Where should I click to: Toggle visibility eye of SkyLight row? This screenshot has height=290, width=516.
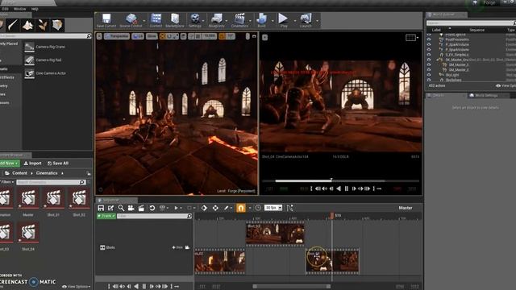point(429,75)
